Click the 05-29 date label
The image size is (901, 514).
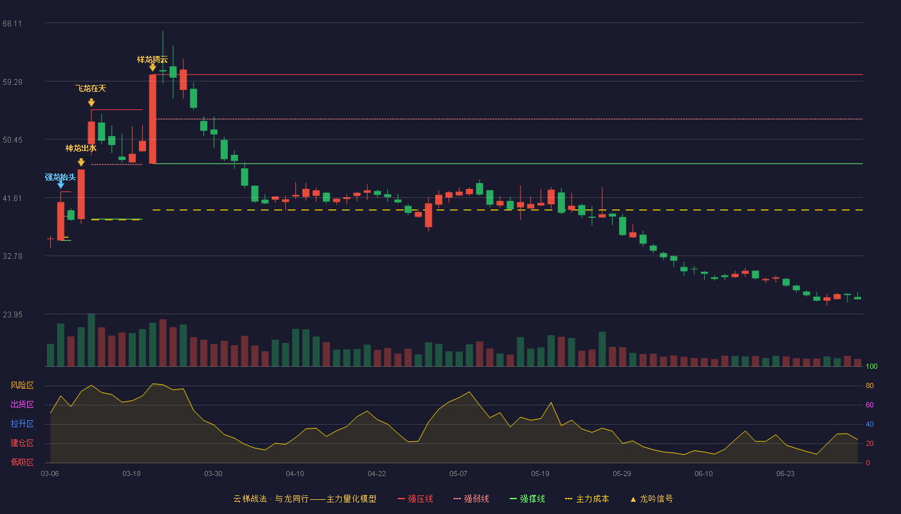[622, 474]
